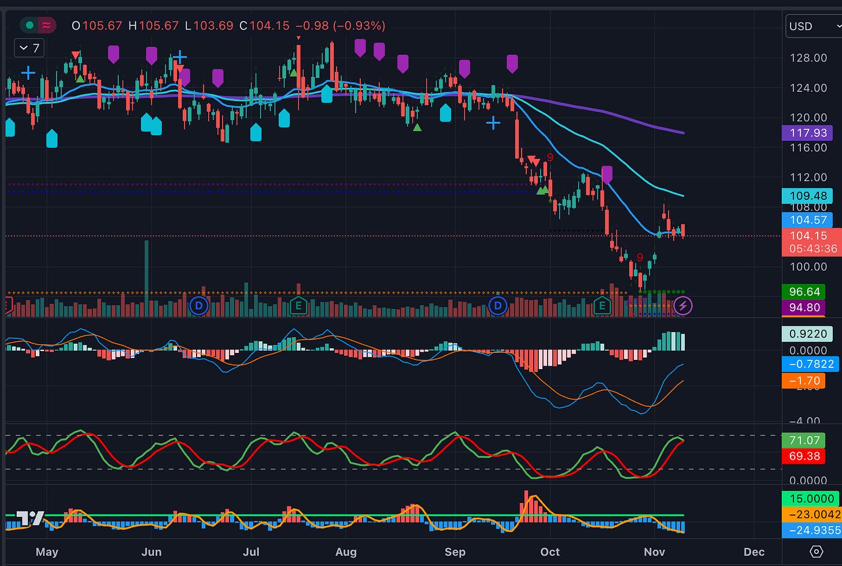
Task: Click the red 104.15 last price label
Action: pos(812,242)
